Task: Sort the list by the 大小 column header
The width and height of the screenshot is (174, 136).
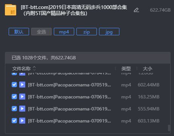Action: [148, 68]
